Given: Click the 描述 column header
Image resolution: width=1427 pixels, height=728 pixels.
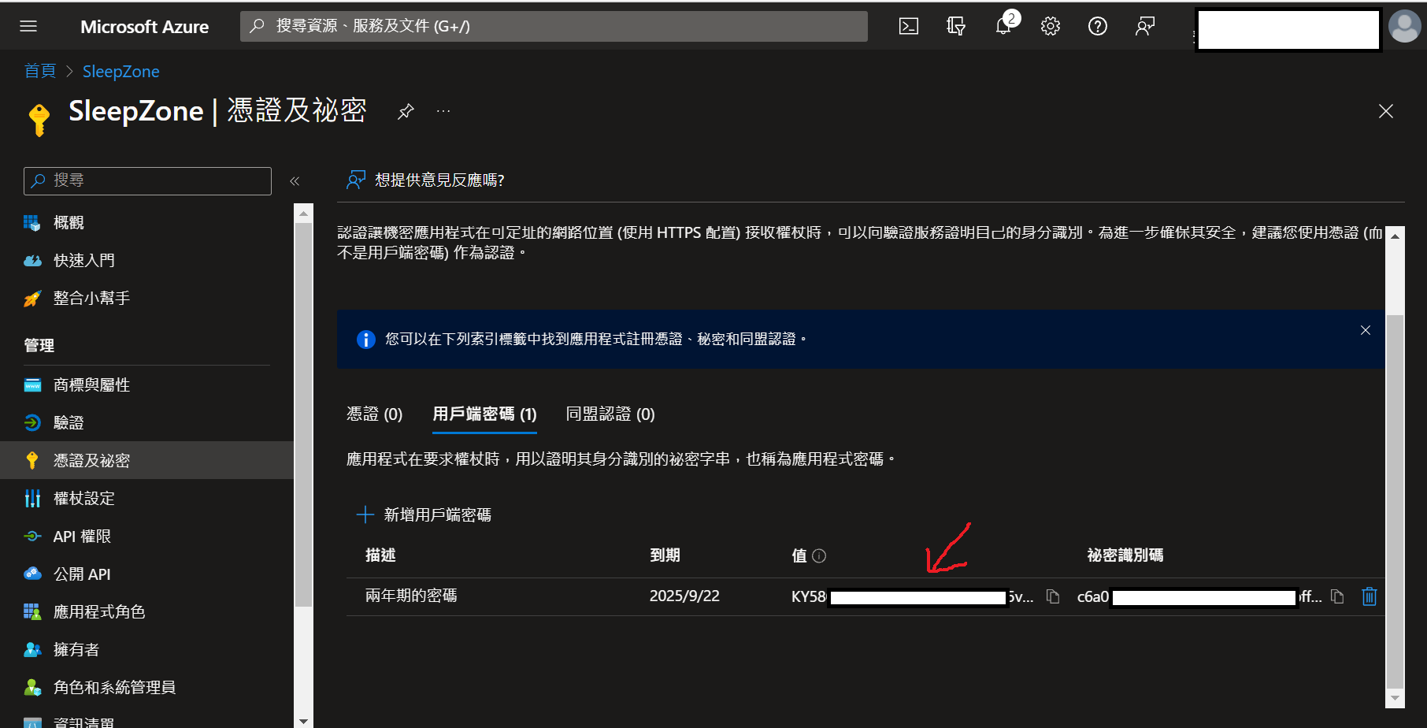Looking at the screenshot, I should [x=380, y=555].
